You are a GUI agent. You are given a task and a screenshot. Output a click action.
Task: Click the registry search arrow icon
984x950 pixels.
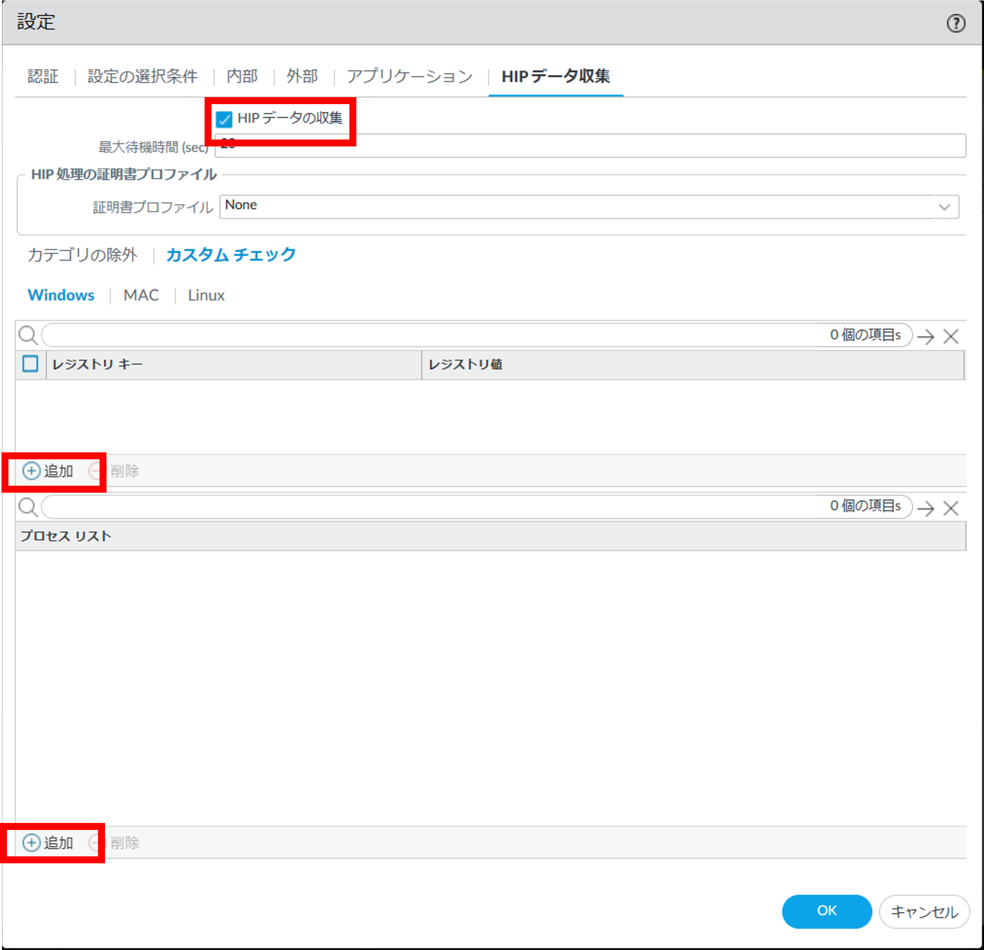pos(925,336)
